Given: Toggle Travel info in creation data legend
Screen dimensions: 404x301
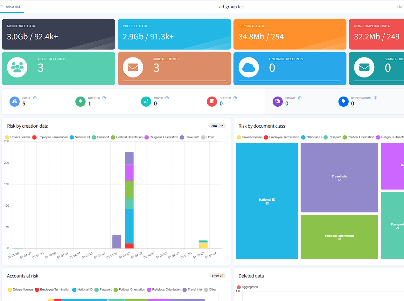Looking at the screenshot, I should pos(190,137).
